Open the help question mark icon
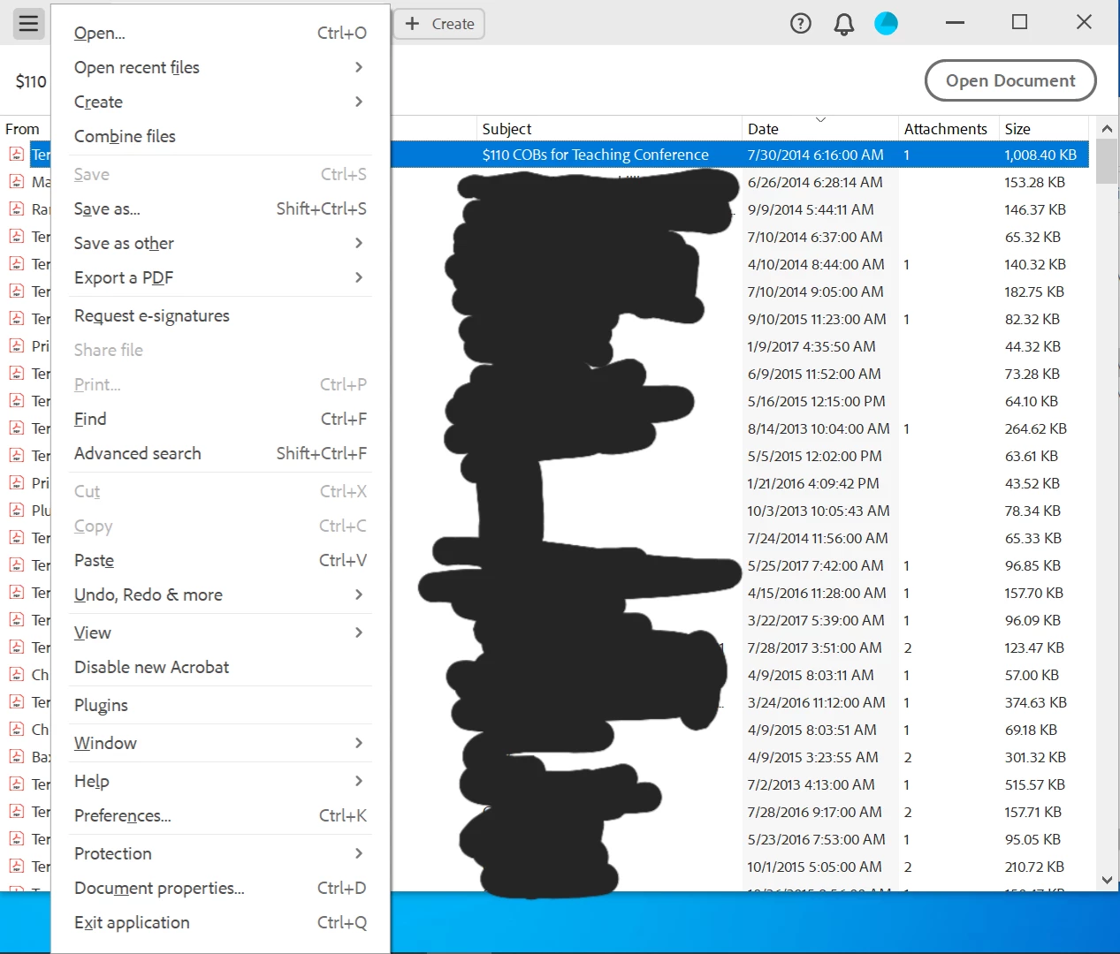The height and width of the screenshot is (954, 1120). pos(801,24)
